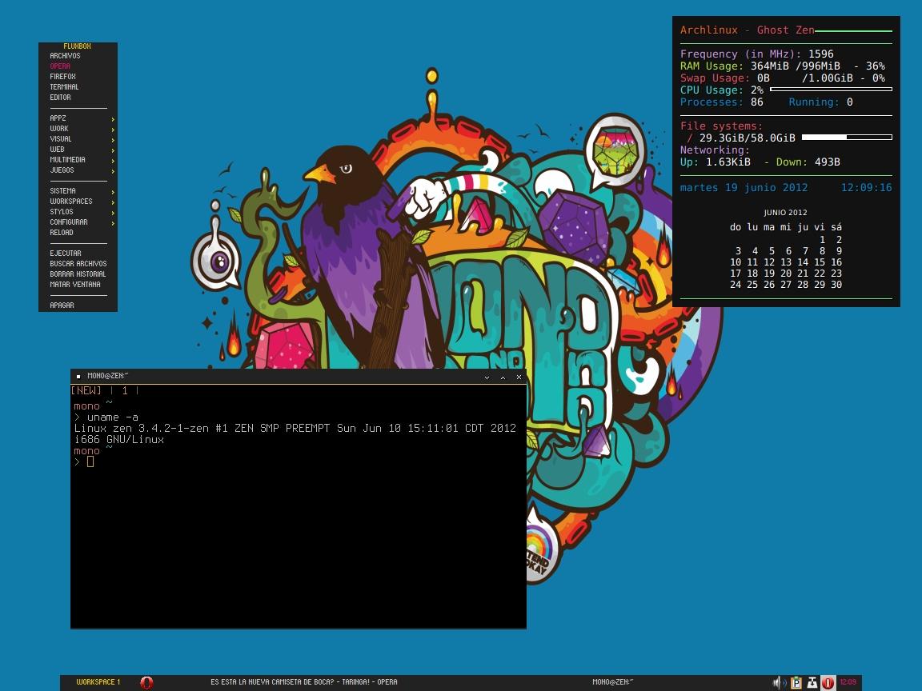Open the volume control tray icon
This screenshot has height=691, width=922.
(779, 682)
